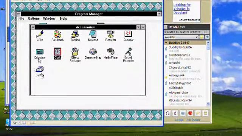Open the Options menu

[34, 19]
